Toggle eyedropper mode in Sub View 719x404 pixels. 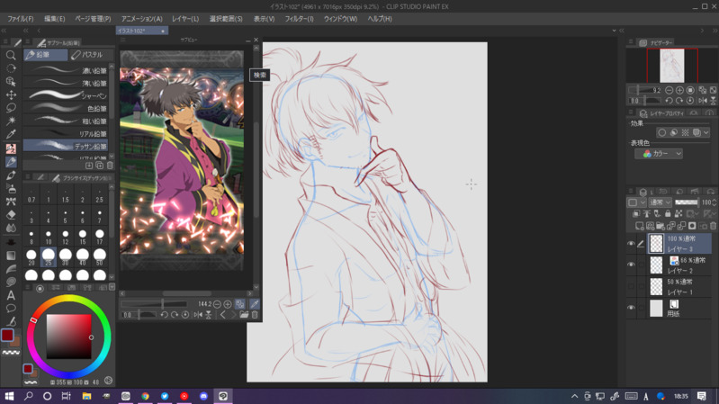[x=255, y=303]
